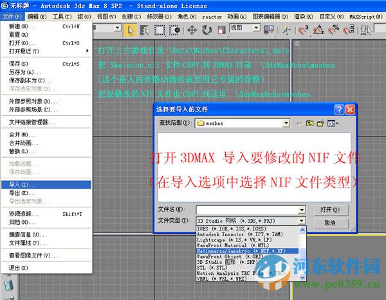Viewport: 386px width, 300px height.
Task: Go up one folder level in dialog
Action: 309,123
